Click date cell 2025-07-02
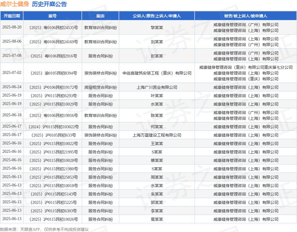The image size is (297, 232). [12, 72]
